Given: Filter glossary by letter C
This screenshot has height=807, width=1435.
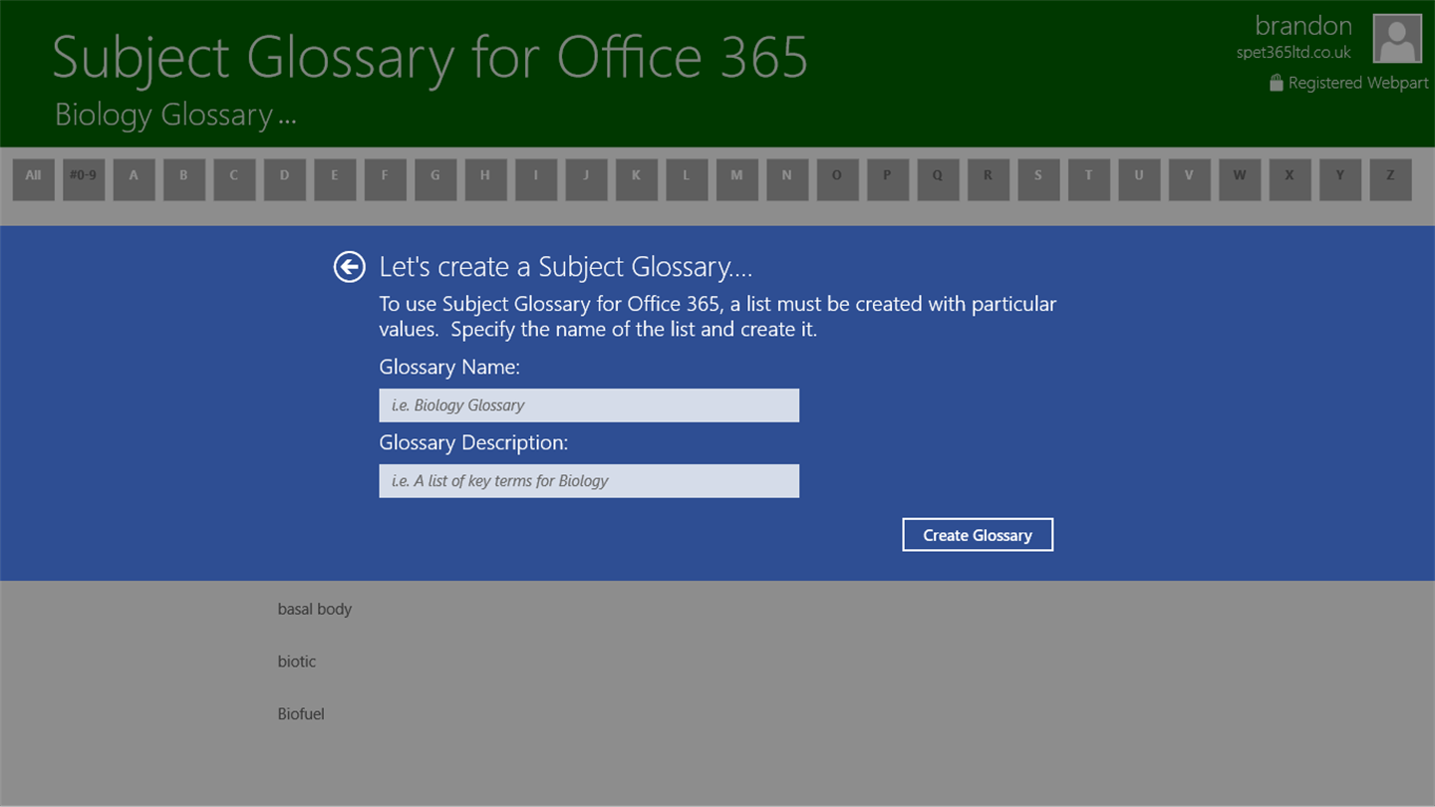Looking at the screenshot, I should tap(234, 180).
